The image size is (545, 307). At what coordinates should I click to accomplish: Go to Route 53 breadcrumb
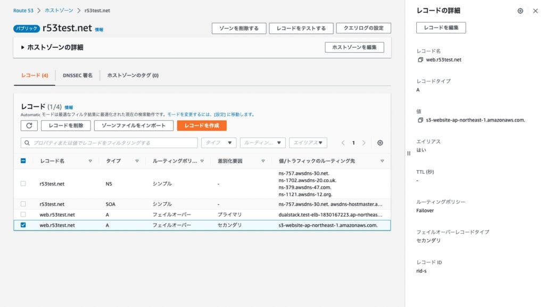point(23,11)
